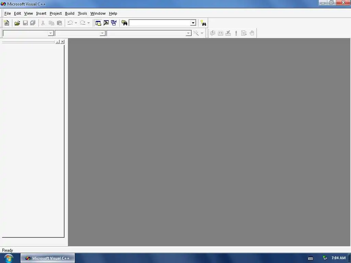Toggle the Workspace window icon

click(x=98, y=23)
